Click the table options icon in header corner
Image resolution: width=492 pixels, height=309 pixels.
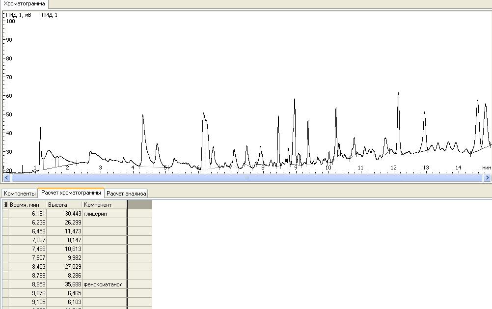point(5,204)
